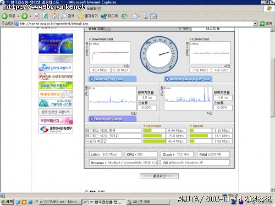Click the 490 kB/s value box
The width and height of the screenshot is (275, 206).
click(221, 70)
